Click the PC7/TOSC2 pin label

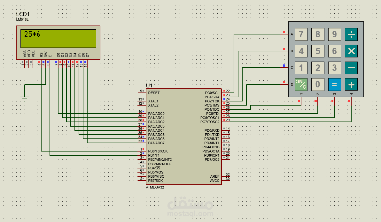(x=210, y=122)
